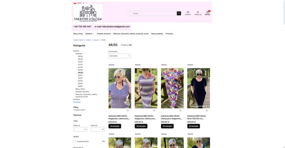Open the floral dress product thumbnail
285x148 pixels.
click(172, 88)
